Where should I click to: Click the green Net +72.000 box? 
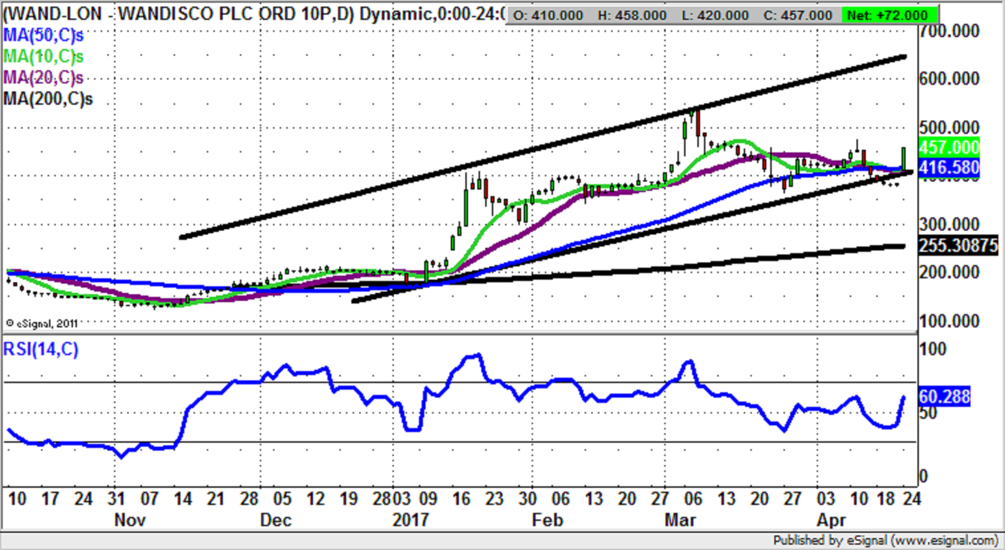889,15
